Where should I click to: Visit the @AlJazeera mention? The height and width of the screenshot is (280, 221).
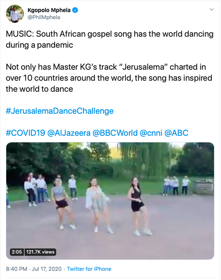[x=69, y=133]
